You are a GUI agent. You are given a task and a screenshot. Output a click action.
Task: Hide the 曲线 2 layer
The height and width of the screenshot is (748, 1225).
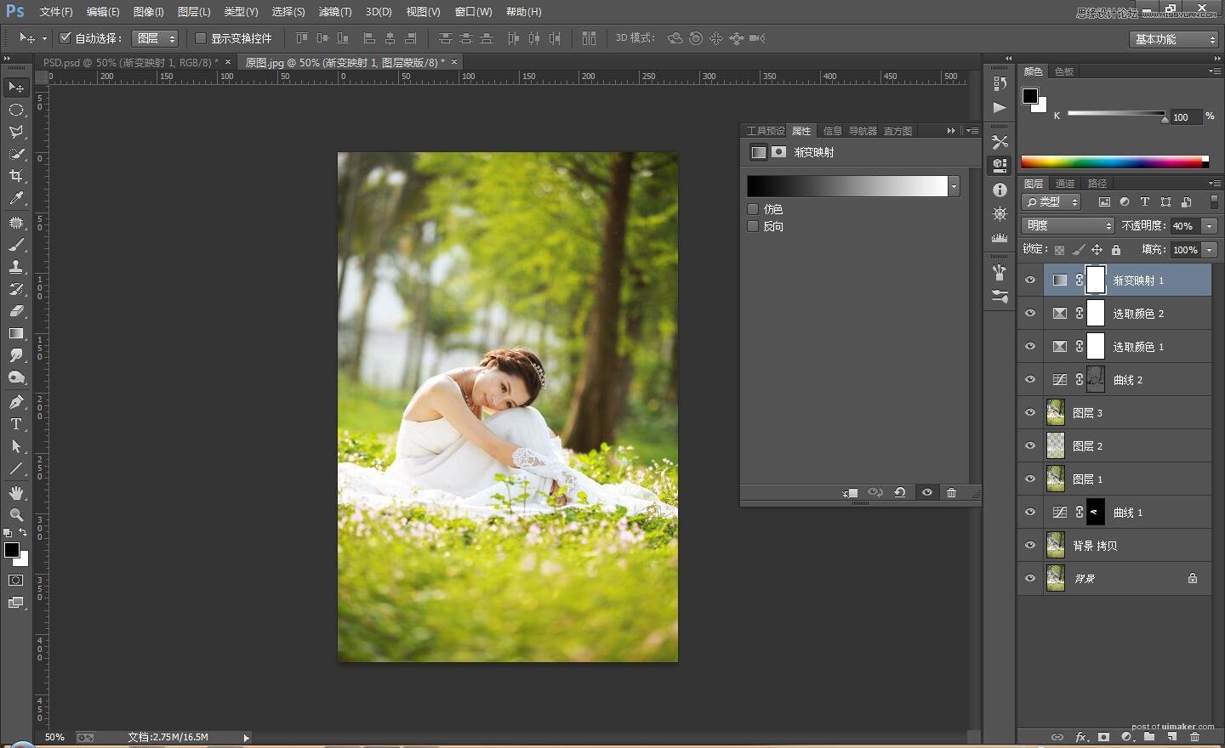[1030, 380]
